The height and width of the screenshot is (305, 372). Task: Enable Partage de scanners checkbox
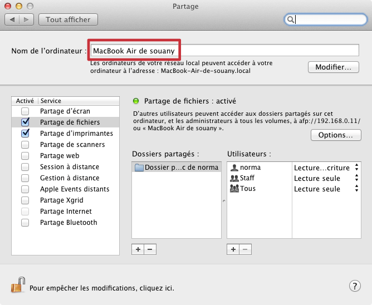pyautogui.click(x=25, y=145)
